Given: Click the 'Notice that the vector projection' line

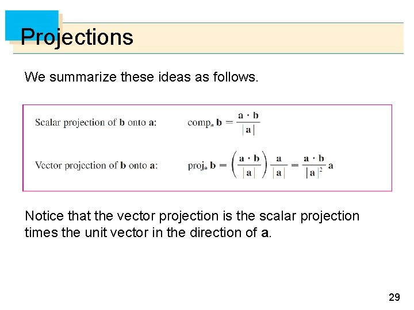Looking at the screenshot, I should pos(191,216).
